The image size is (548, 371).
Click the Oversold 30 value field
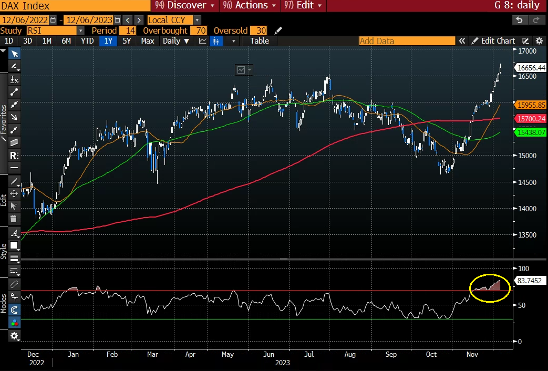tap(260, 31)
